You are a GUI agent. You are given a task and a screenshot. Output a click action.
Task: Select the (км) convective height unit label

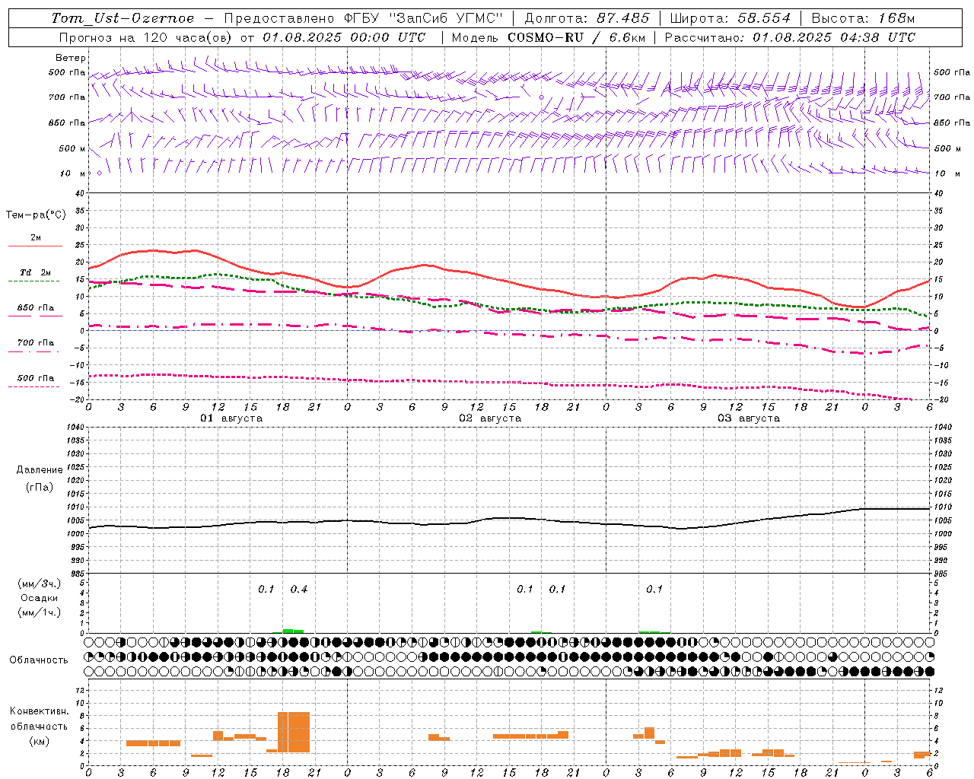pos(40,741)
